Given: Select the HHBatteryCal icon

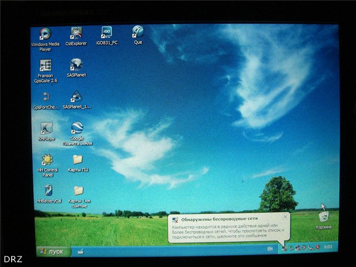Looking at the screenshot, I should pos(49,194).
